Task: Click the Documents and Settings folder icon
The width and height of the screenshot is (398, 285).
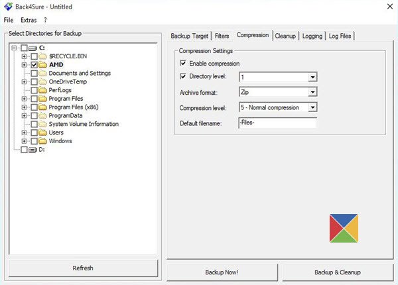Action: coord(42,74)
